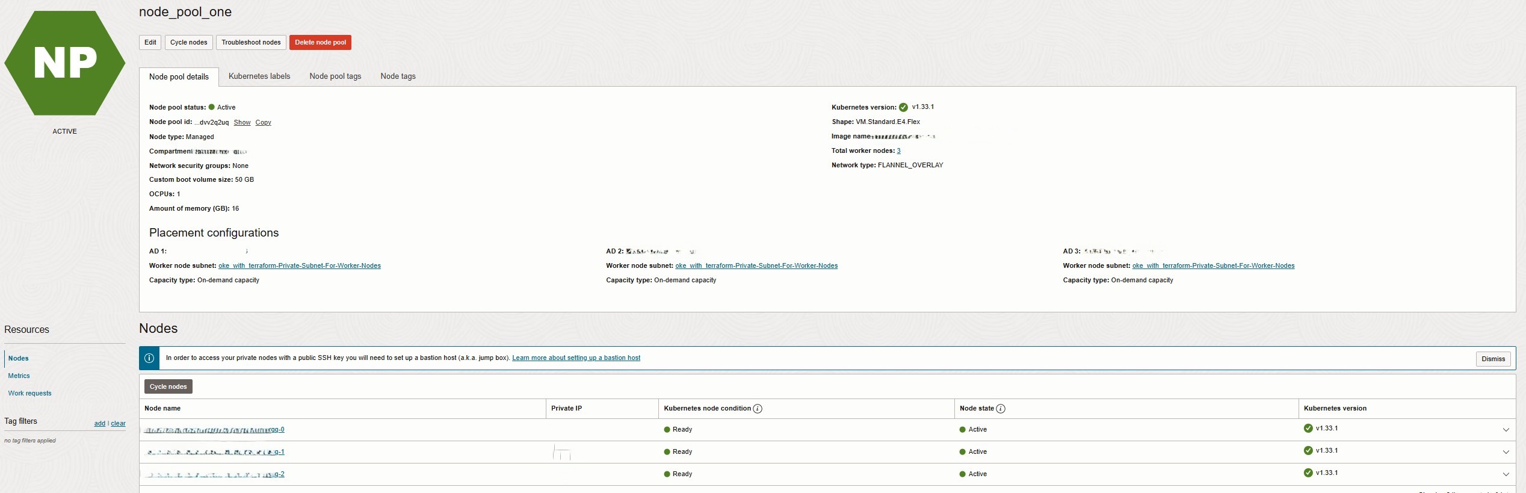Click the Amount of memory value 16
The image size is (1526, 493).
pos(235,209)
